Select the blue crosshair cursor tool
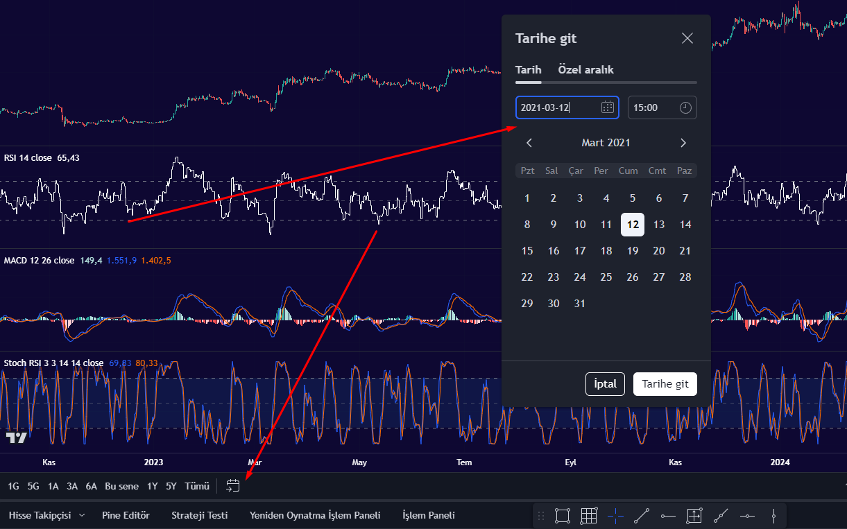 point(615,516)
